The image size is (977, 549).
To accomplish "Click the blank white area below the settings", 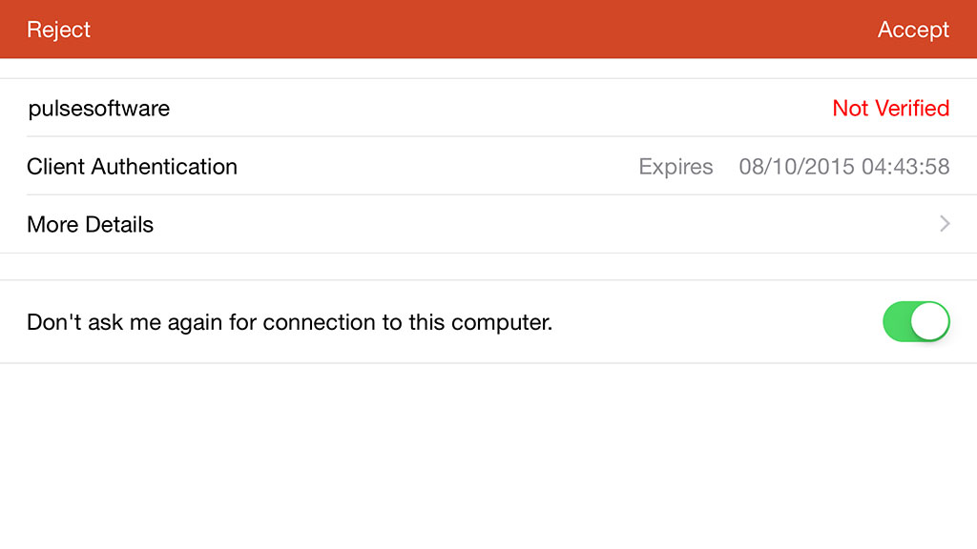I will 477,457.
